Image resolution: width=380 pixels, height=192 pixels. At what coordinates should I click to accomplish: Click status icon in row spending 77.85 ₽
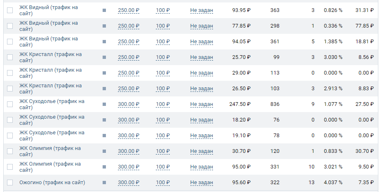pyautogui.click(x=104, y=26)
